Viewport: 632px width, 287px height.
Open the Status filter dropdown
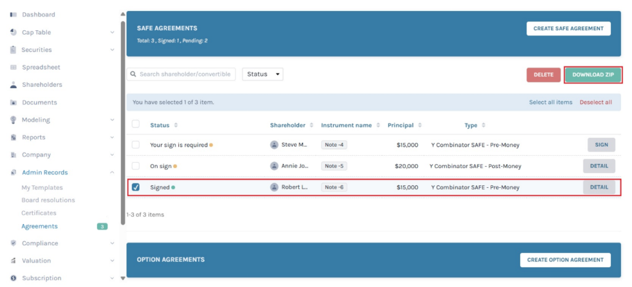pyautogui.click(x=262, y=74)
